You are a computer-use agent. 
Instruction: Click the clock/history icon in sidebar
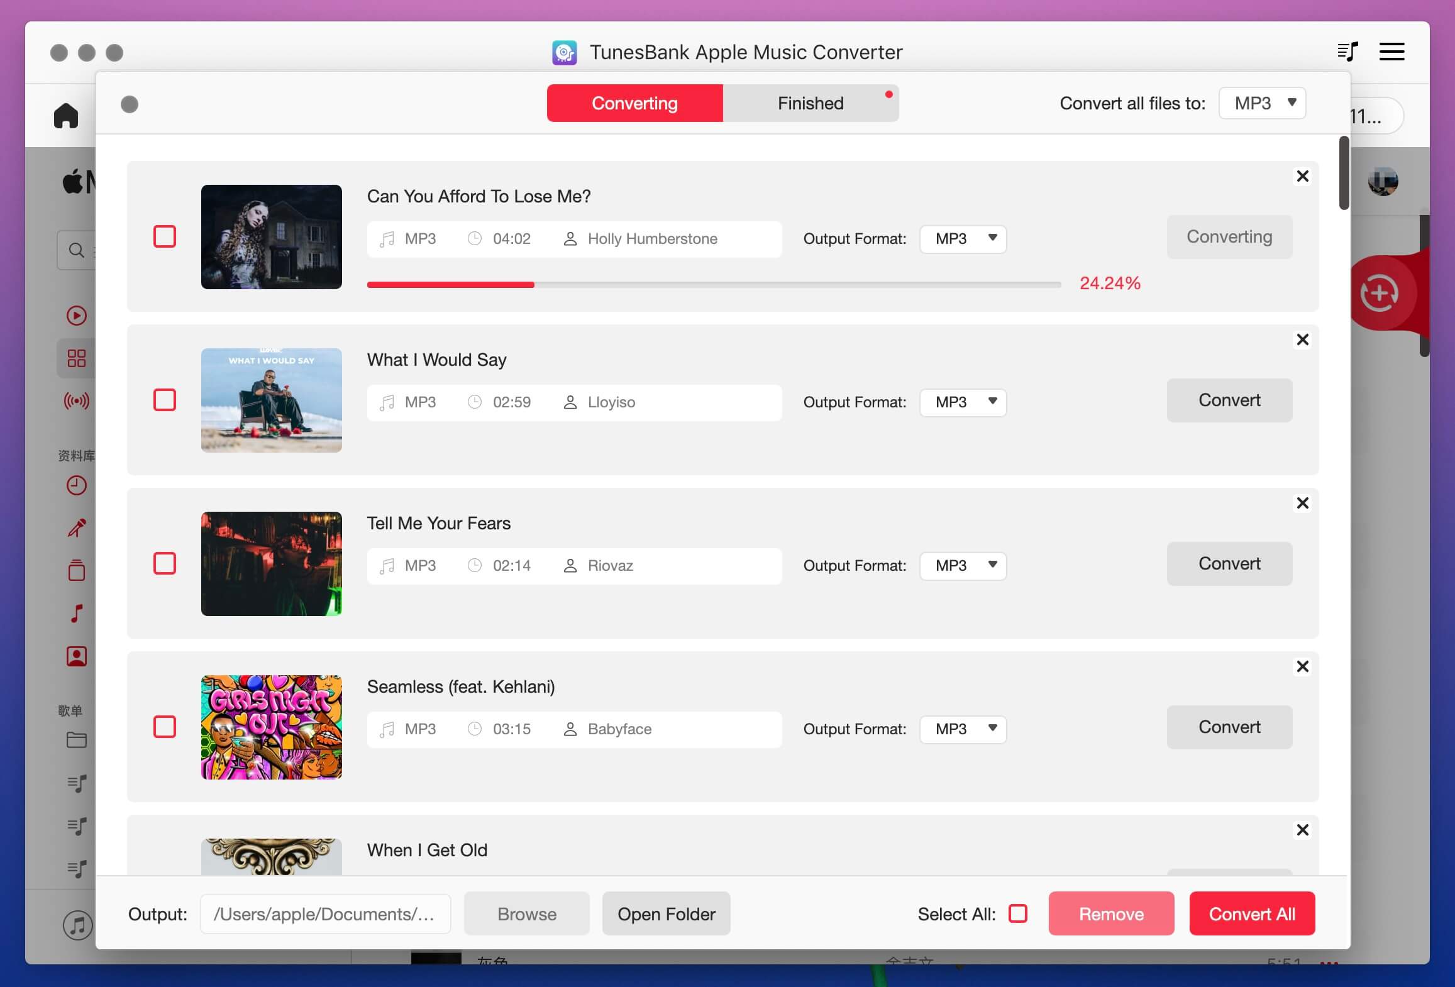(75, 485)
